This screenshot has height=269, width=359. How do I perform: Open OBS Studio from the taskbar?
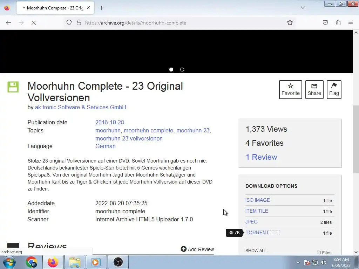(118, 262)
